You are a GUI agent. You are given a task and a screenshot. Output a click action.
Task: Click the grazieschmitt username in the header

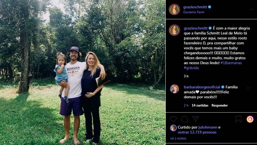(x=195, y=7)
